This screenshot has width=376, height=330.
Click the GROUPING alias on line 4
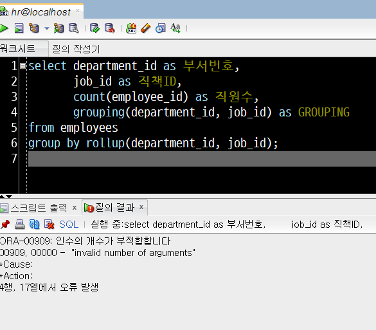point(324,113)
